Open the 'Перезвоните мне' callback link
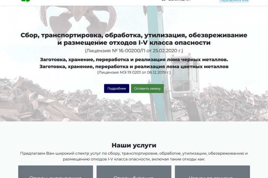 click(x=234, y=1)
